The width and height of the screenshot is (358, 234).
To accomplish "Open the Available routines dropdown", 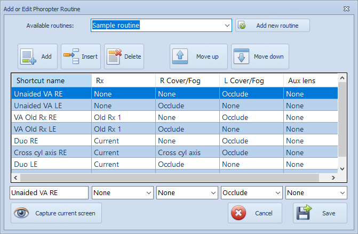I will point(227,26).
